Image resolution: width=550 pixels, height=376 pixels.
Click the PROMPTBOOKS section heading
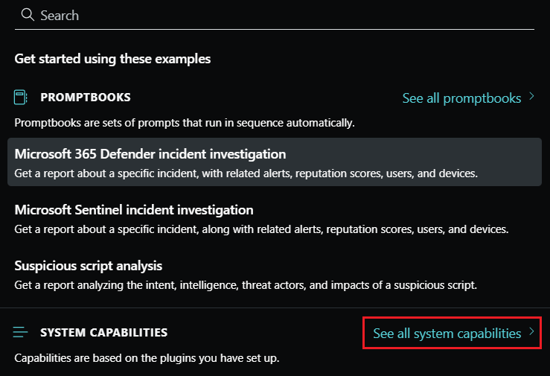[x=86, y=98]
